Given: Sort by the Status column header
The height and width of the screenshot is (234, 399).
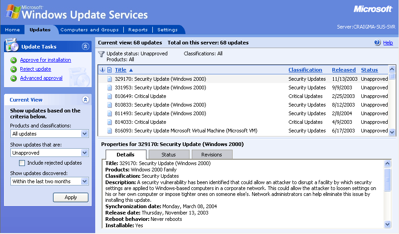Looking at the screenshot, I should pos(370,70).
